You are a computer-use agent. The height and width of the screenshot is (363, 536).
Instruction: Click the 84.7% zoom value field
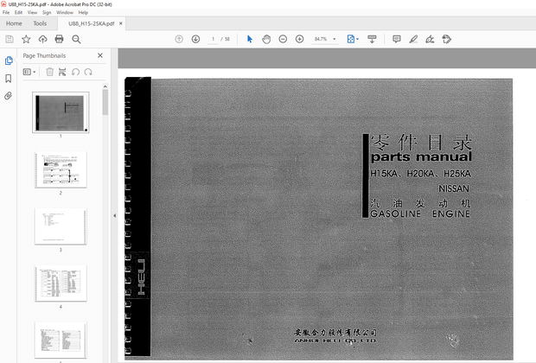[x=321, y=39]
